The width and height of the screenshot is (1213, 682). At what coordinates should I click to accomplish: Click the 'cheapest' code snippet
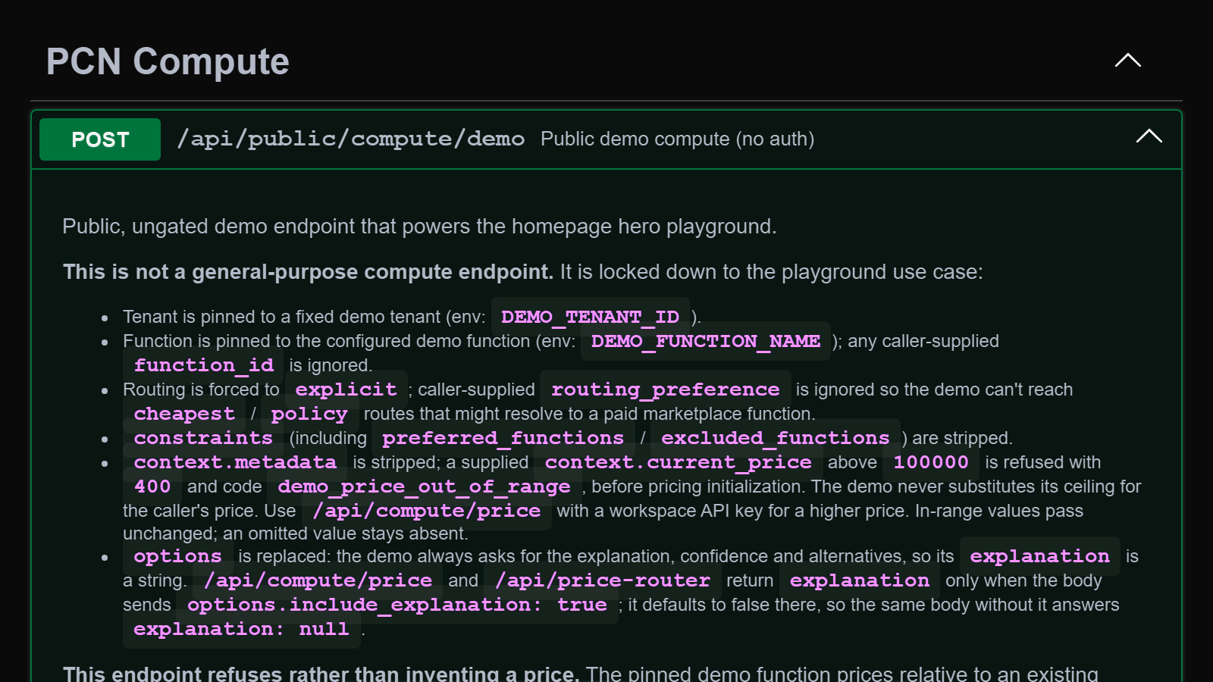184,414
